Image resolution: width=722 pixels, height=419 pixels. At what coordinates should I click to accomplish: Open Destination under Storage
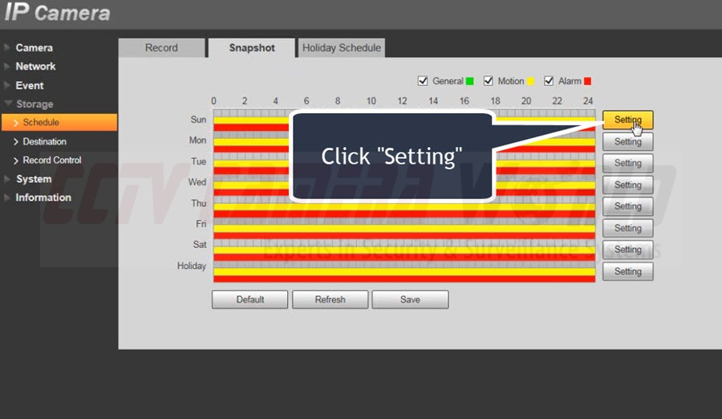tap(44, 141)
